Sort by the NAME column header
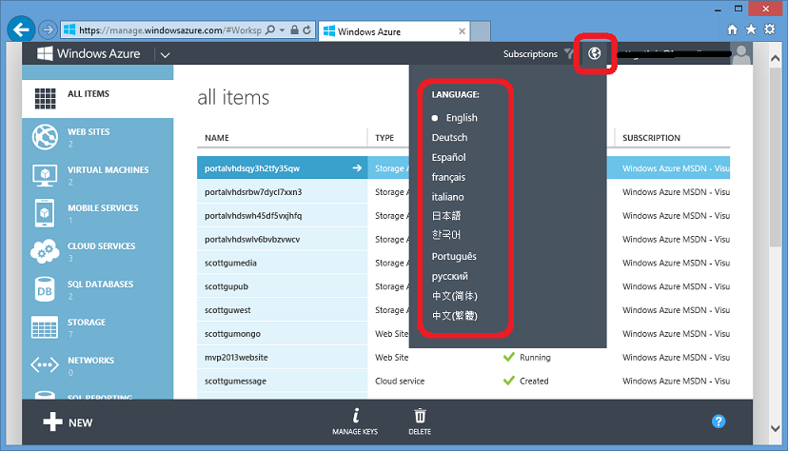Screen dimensions: 788x451 coord(217,138)
